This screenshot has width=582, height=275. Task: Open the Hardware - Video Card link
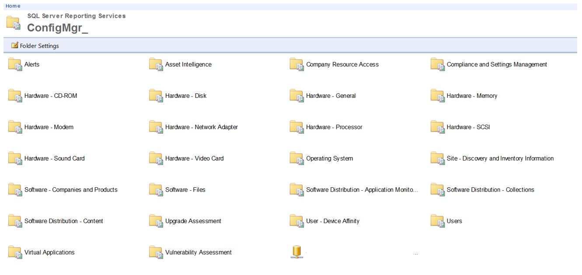click(x=195, y=158)
